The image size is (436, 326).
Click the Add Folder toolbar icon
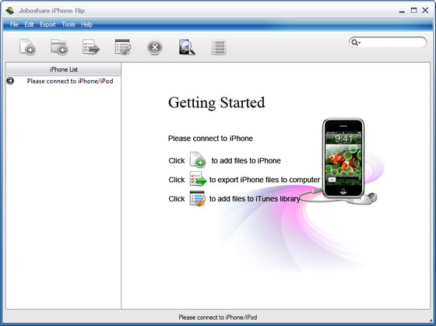[x=59, y=47]
